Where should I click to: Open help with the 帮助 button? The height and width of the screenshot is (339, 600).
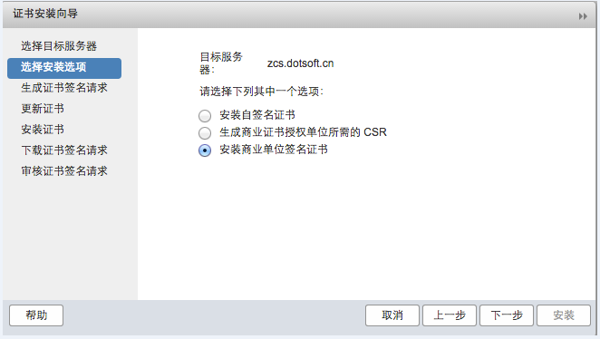click(x=36, y=315)
